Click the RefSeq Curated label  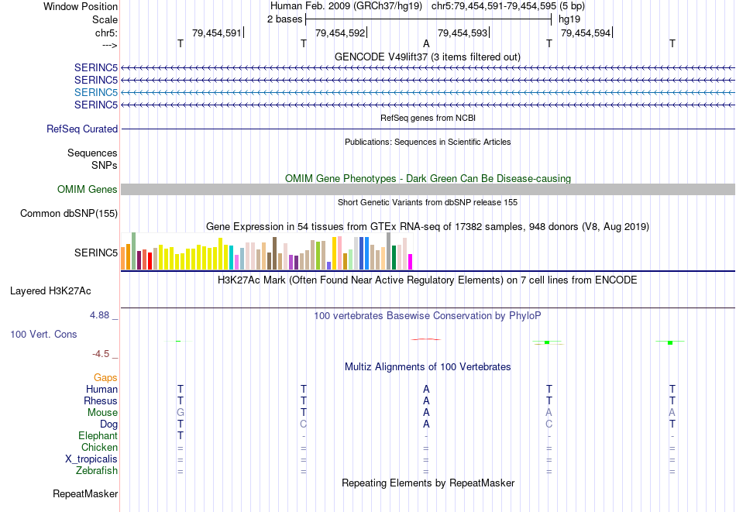(x=82, y=129)
